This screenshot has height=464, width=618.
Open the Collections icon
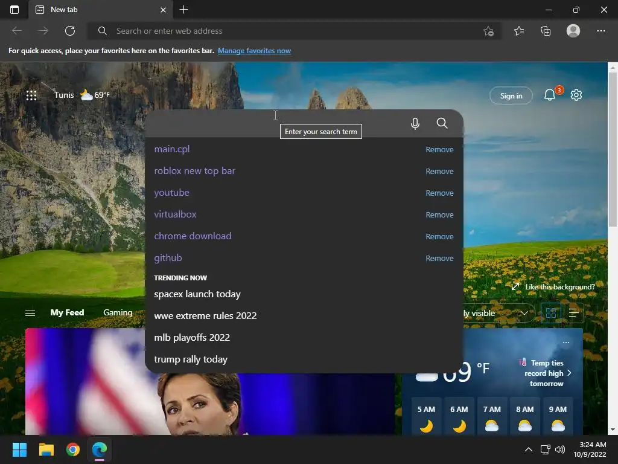click(x=546, y=31)
